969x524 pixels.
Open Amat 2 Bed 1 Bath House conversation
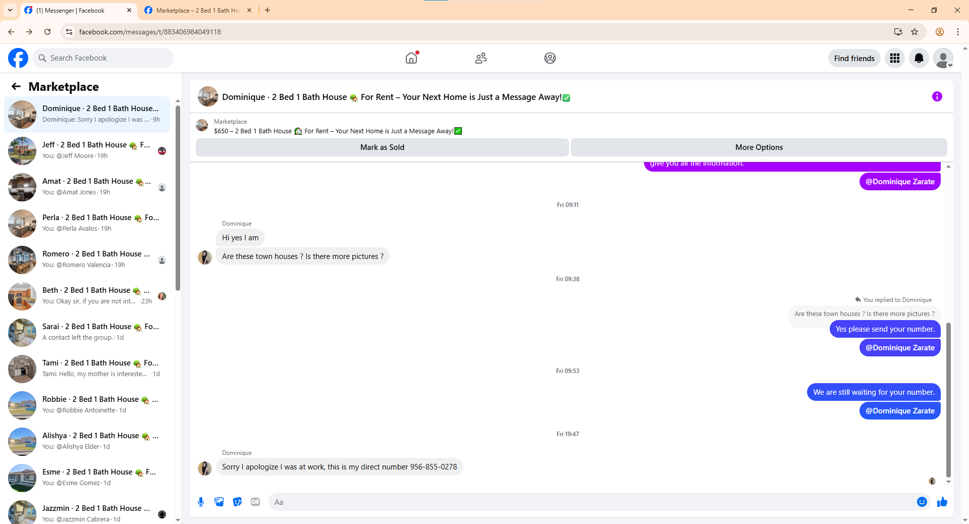(87, 187)
